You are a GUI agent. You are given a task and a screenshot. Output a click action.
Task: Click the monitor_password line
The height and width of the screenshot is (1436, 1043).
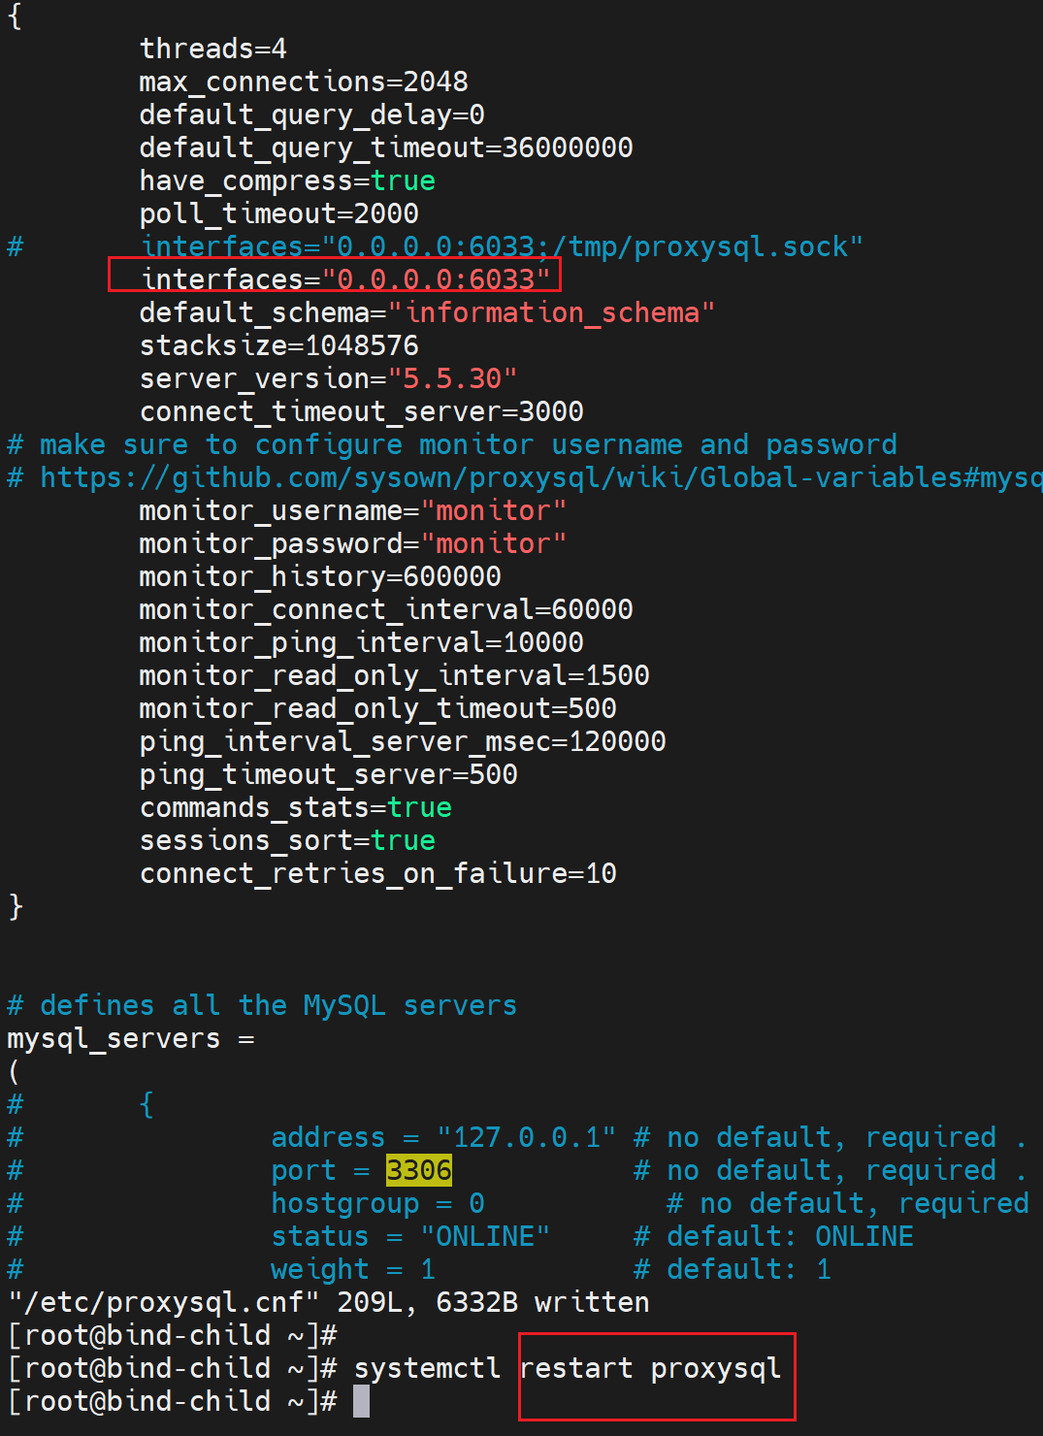point(351,544)
